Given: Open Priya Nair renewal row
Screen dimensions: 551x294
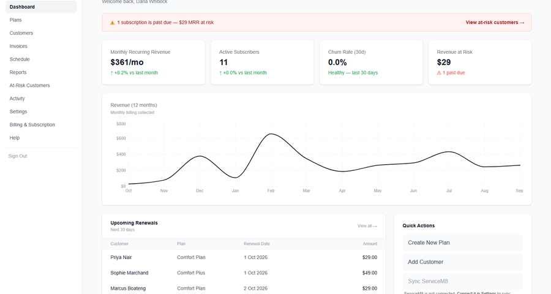Looking at the screenshot, I should [x=244, y=257].
